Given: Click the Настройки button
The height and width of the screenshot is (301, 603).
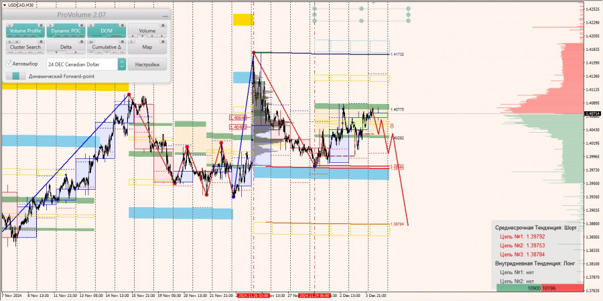Looking at the screenshot, I should click(147, 64).
